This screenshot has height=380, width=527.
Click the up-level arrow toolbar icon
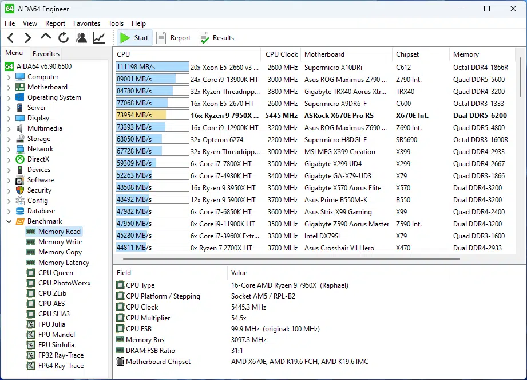46,36
